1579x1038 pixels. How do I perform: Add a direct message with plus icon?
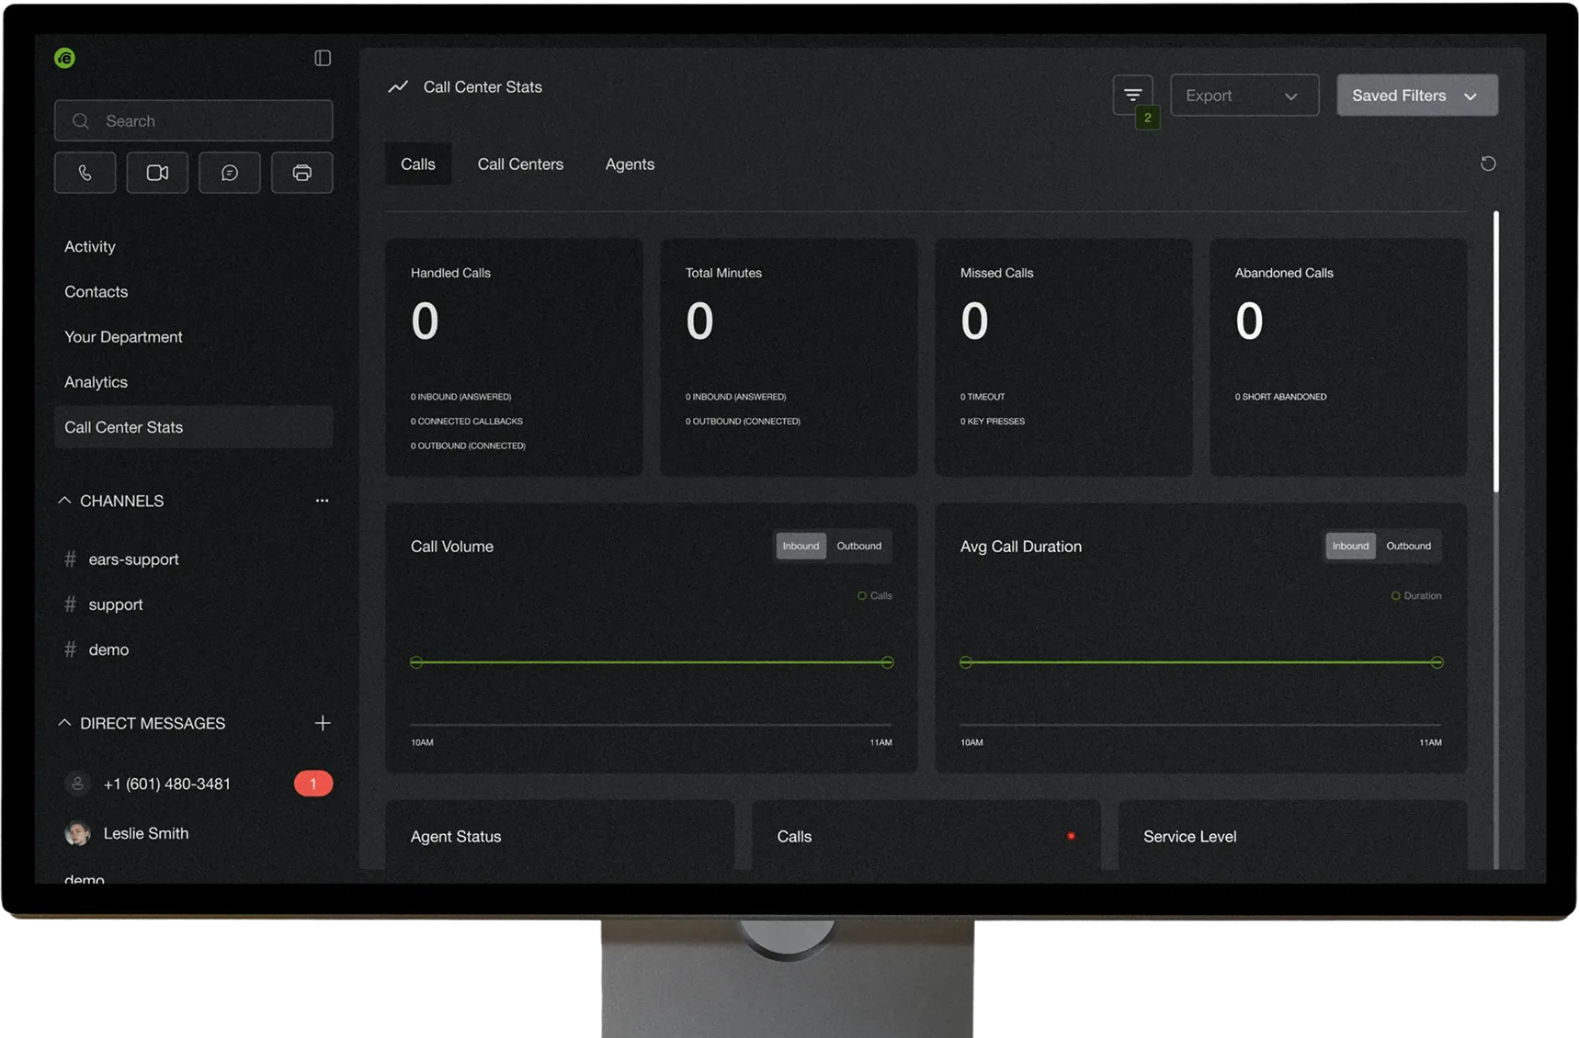pos(323,723)
